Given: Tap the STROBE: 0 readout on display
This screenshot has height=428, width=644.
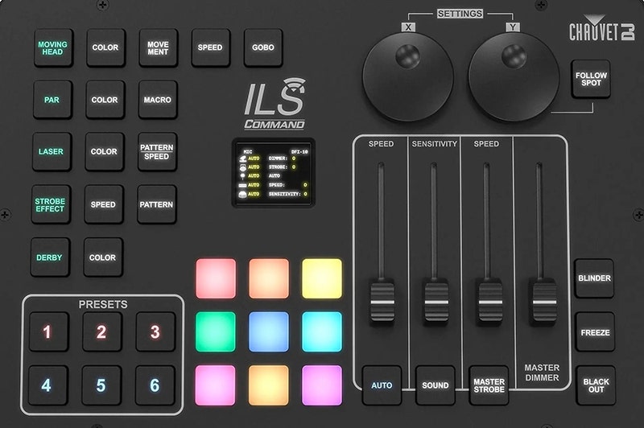Looking at the screenshot, I should pyautogui.click(x=283, y=167).
